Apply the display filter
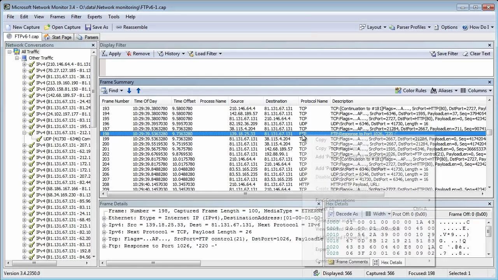 111,54
